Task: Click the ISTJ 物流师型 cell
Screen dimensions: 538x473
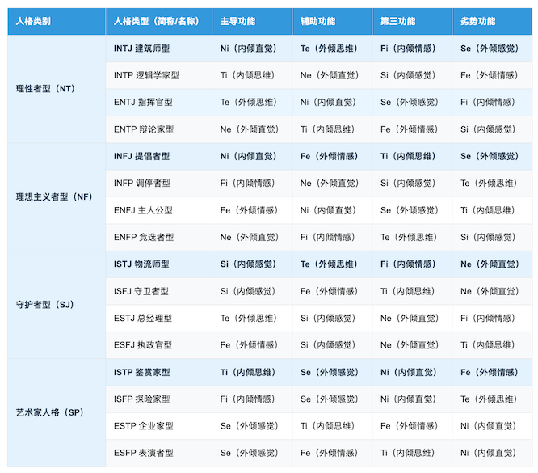Action: (141, 264)
